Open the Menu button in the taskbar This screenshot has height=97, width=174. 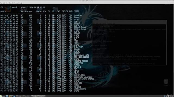tap(3, 96)
